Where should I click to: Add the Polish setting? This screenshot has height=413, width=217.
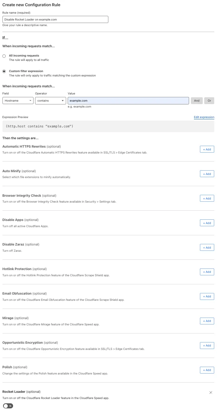pyautogui.click(x=207, y=370)
